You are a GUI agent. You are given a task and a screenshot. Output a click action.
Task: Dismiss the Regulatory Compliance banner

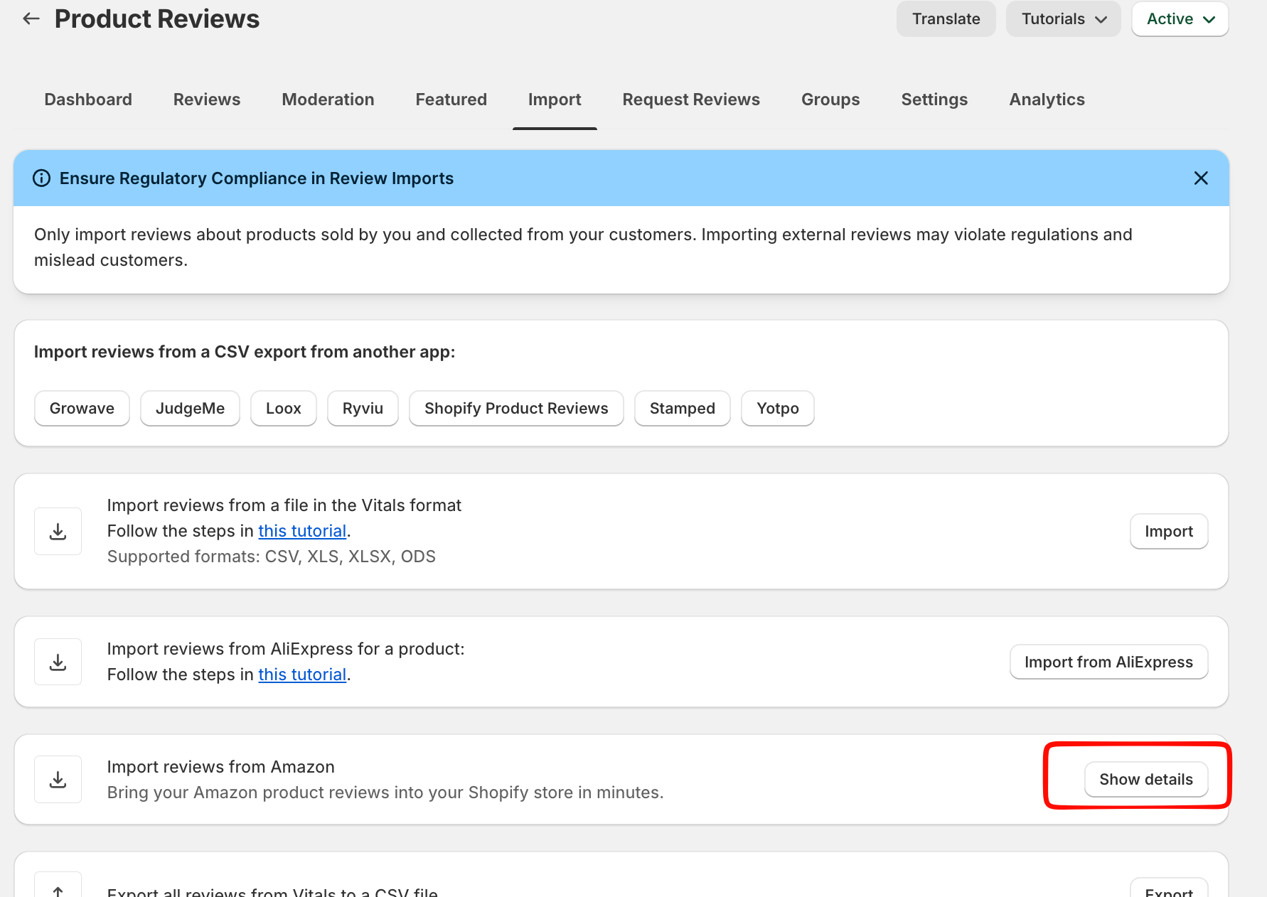(x=1201, y=178)
